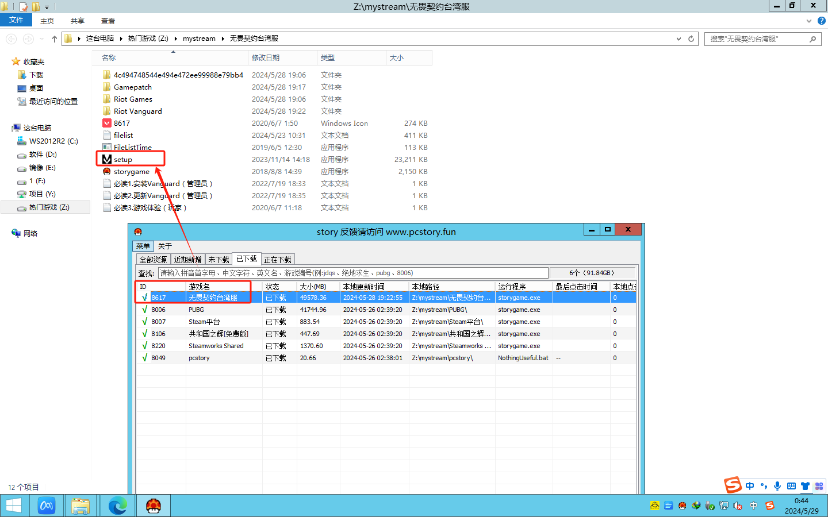Open the Sogou toolbox grid icon
Screen dimensions: 828x517
pyautogui.click(x=819, y=486)
